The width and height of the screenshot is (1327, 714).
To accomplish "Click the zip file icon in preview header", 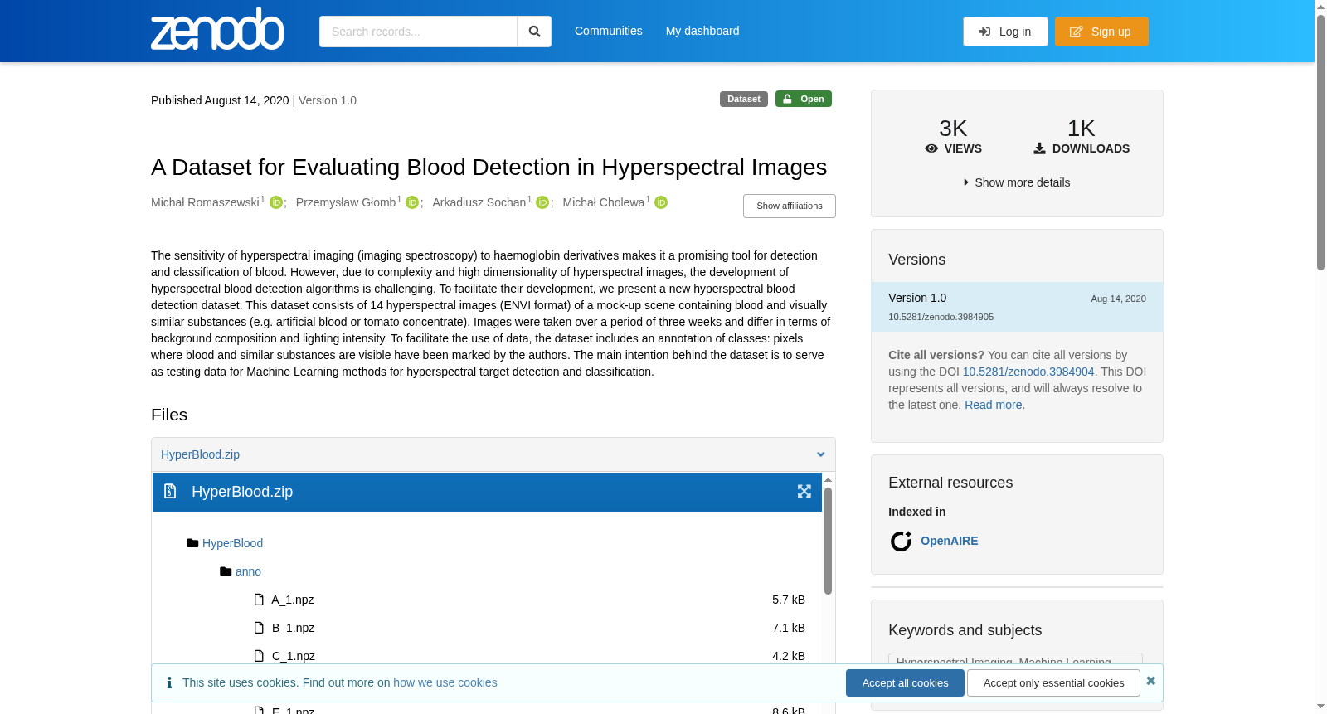I will click(x=170, y=491).
